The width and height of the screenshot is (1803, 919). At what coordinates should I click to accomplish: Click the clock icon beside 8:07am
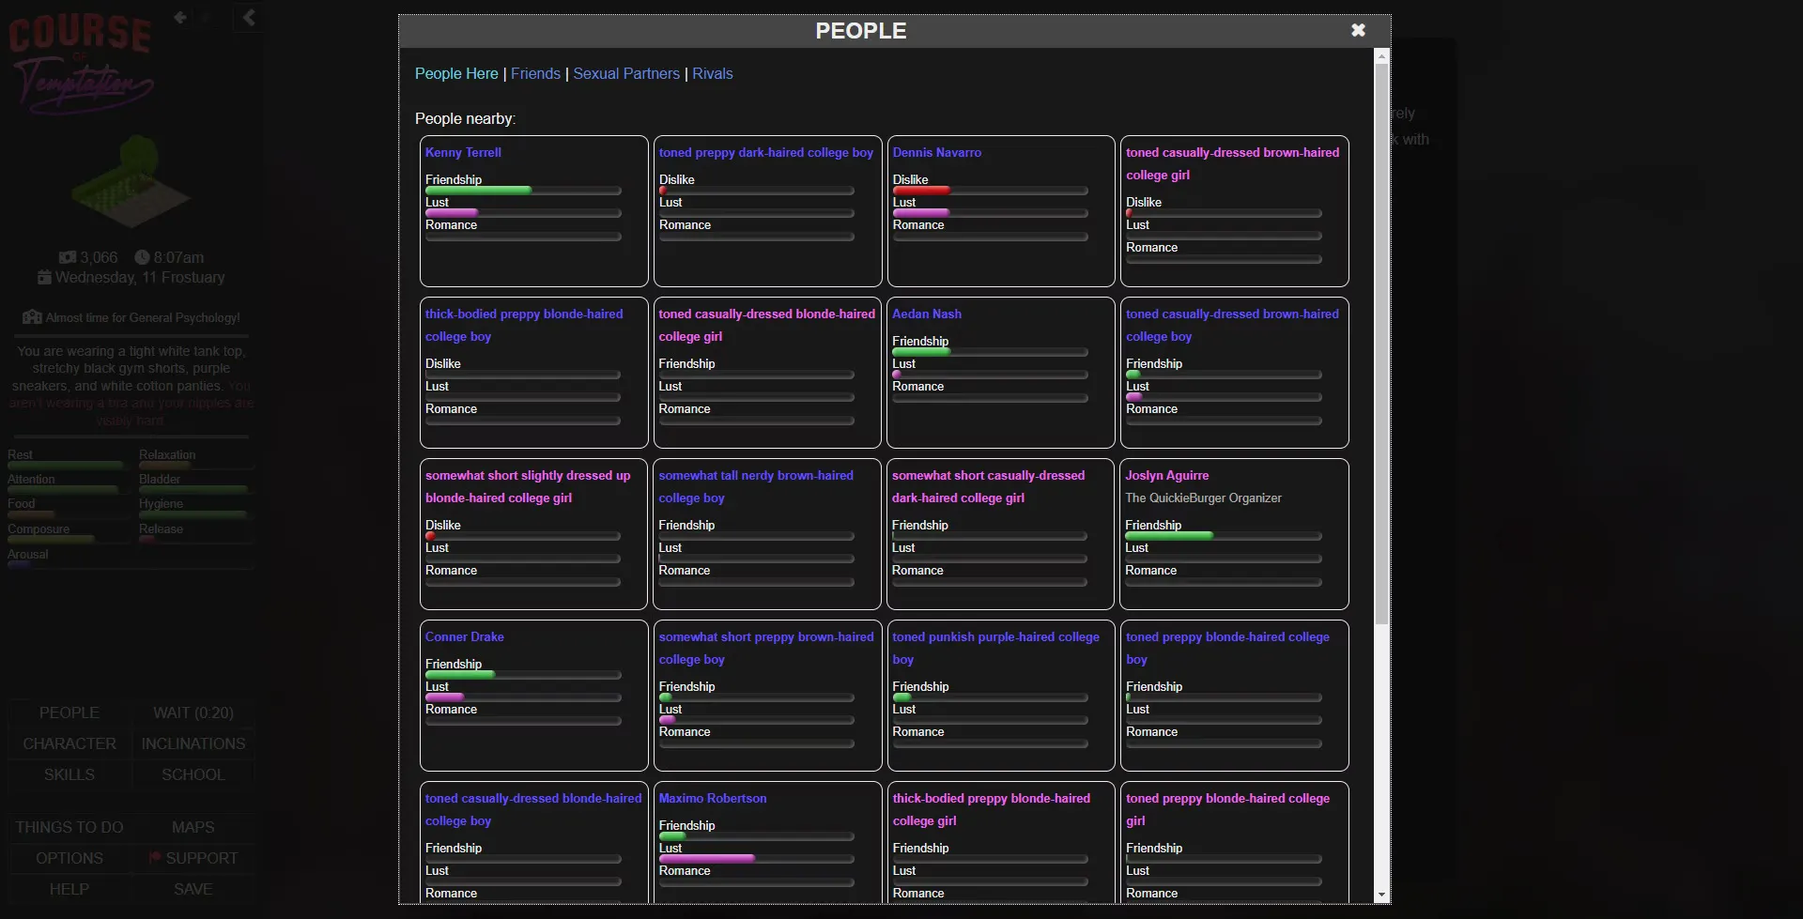click(142, 257)
